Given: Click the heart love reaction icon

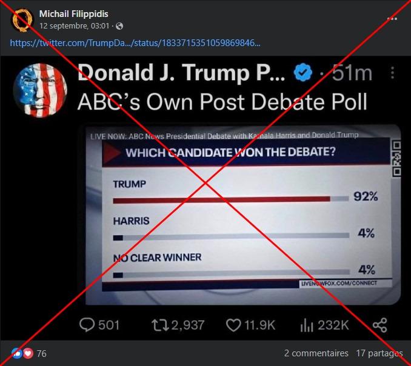Looking at the screenshot, I should [x=28, y=353].
